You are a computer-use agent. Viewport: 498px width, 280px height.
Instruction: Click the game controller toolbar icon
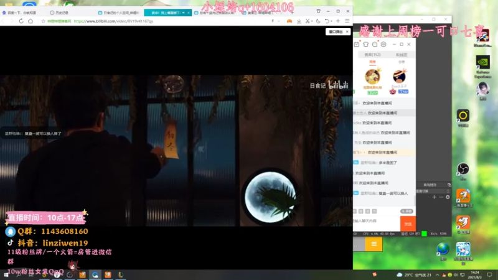click(x=289, y=21)
